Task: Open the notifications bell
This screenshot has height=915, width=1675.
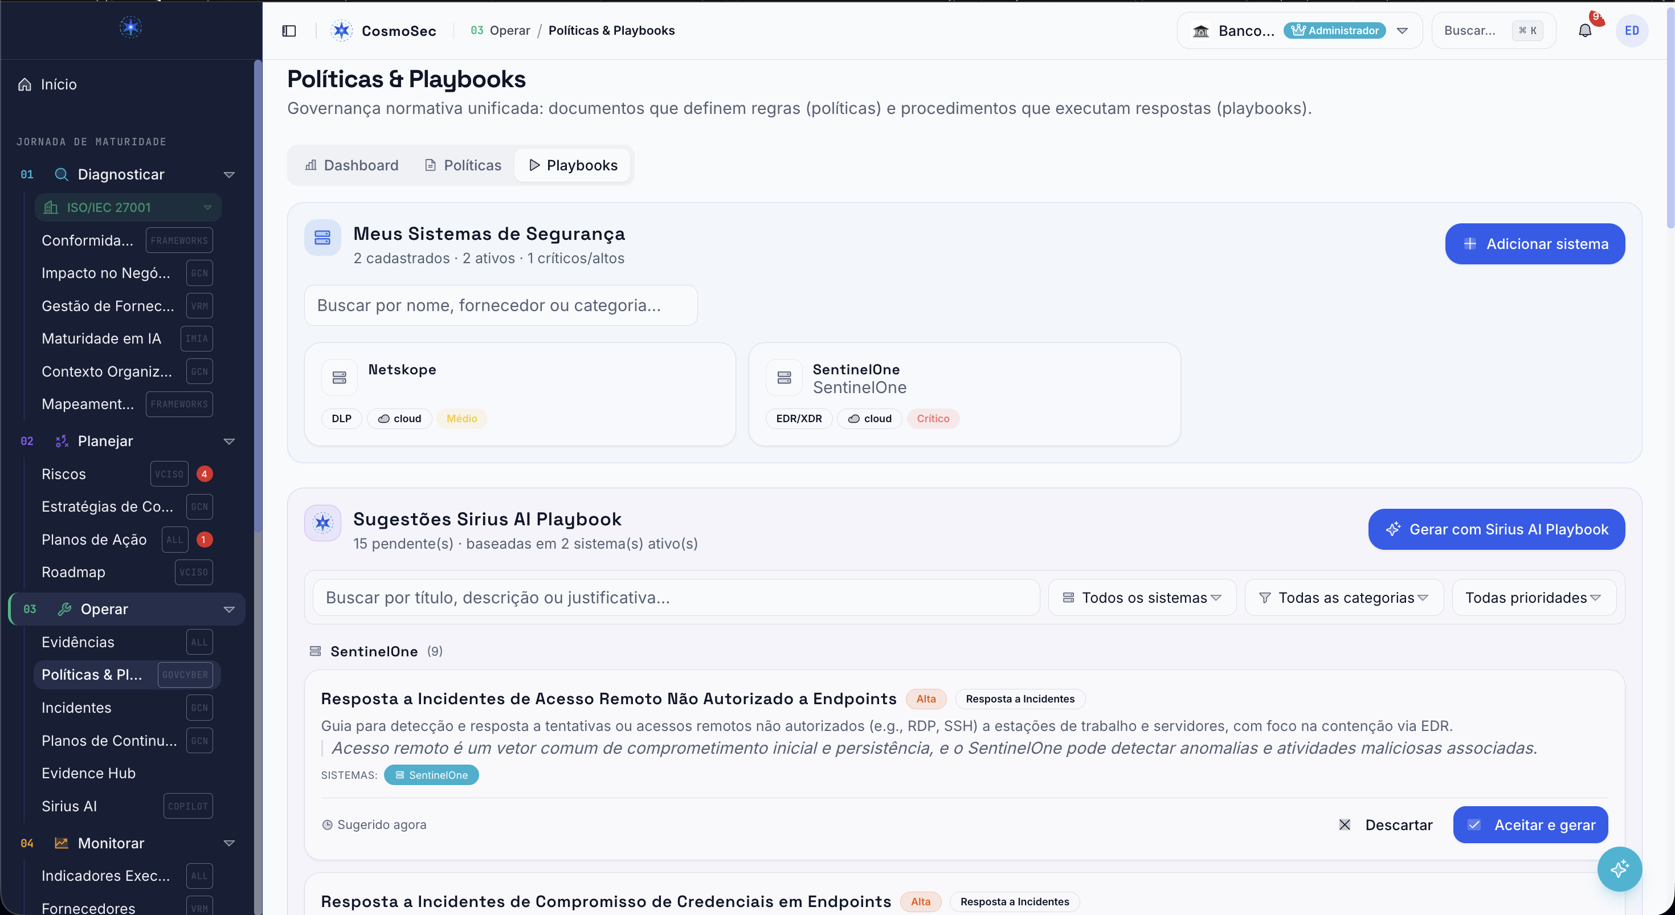Action: coord(1584,31)
